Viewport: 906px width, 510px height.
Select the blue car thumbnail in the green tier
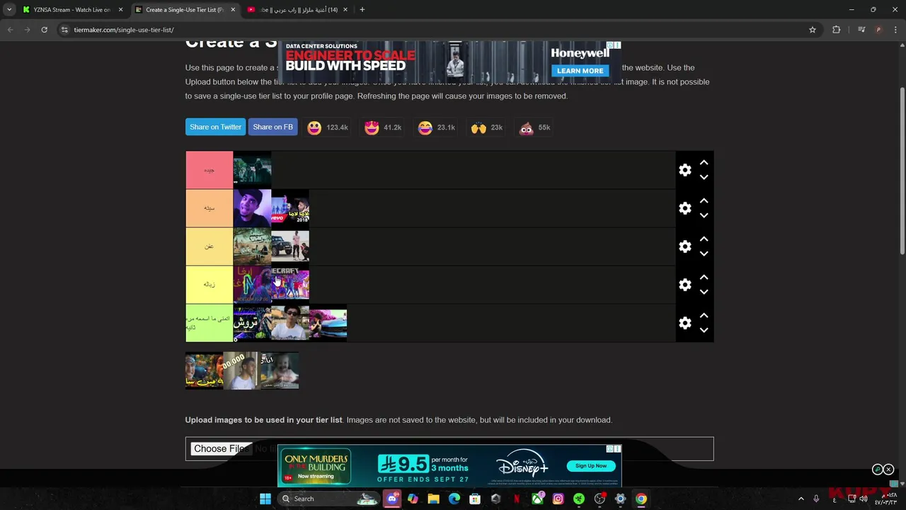(328, 323)
